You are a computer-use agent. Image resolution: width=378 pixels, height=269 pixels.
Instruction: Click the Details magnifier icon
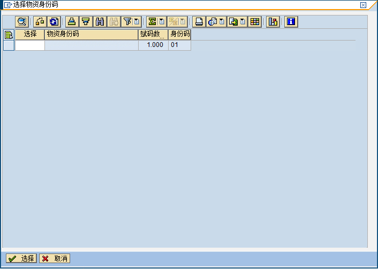pyautogui.click(x=22, y=22)
